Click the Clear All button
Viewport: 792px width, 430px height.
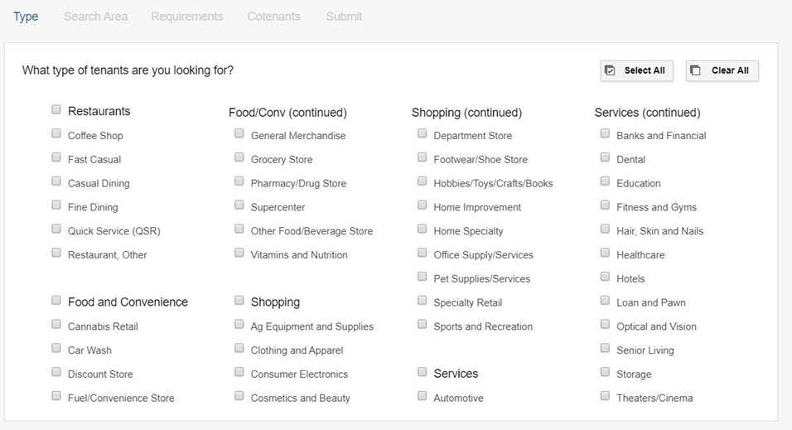click(x=722, y=70)
